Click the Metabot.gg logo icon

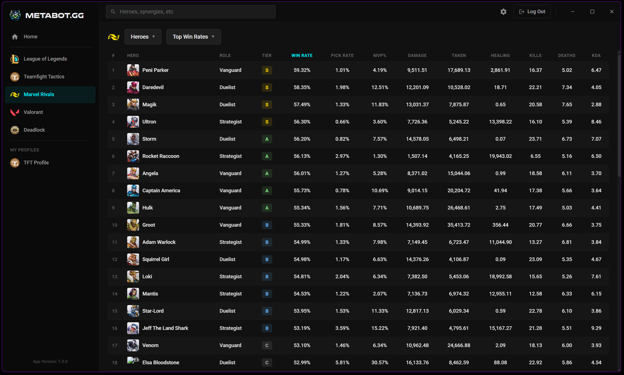[15, 15]
